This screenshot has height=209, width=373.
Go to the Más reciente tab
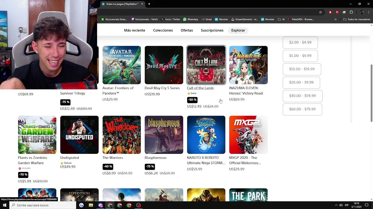point(135,30)
